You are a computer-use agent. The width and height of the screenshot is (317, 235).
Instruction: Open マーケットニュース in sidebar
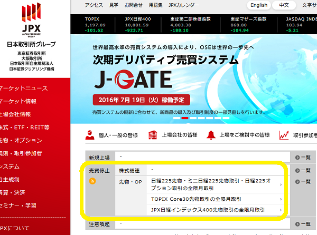pyautogui.click(x=23, y=89)
